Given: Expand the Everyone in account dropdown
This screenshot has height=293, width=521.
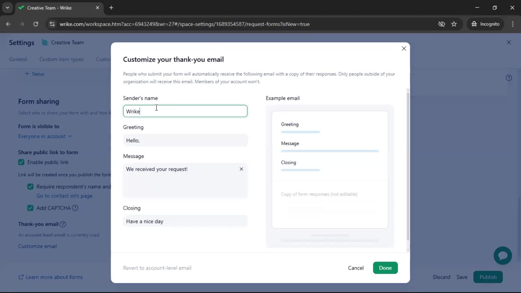Looking at the screenshot, I should pos(45,136).
